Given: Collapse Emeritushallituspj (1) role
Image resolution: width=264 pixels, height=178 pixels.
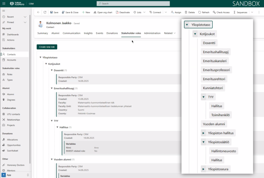Looking at the screenshot, I should click(x=52, y=88).
